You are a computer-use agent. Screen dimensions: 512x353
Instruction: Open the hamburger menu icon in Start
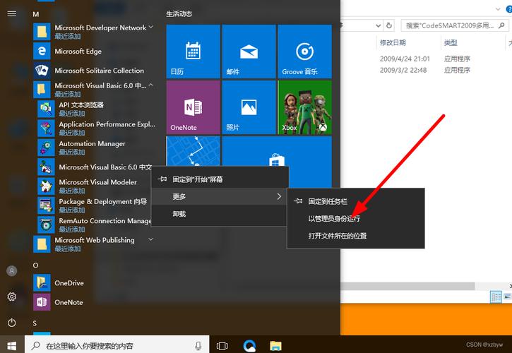point(12,13)
